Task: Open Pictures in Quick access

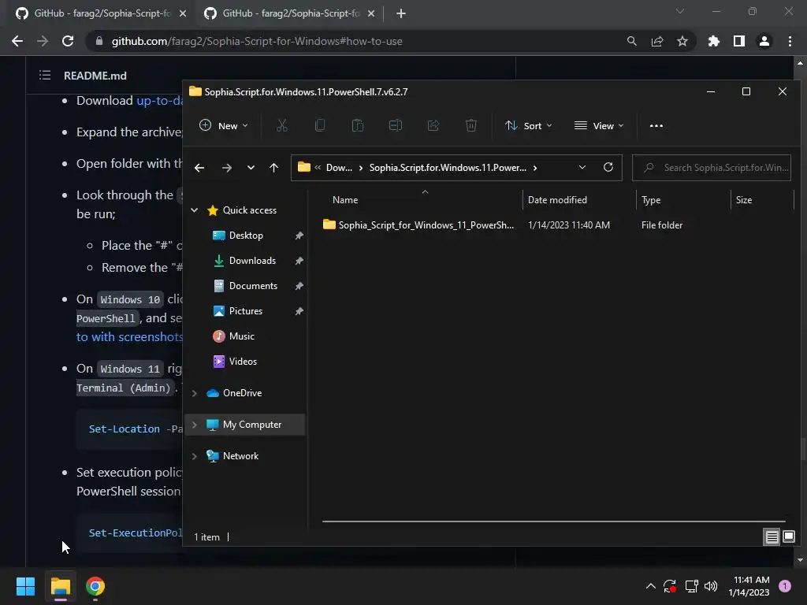Action: 246,311
